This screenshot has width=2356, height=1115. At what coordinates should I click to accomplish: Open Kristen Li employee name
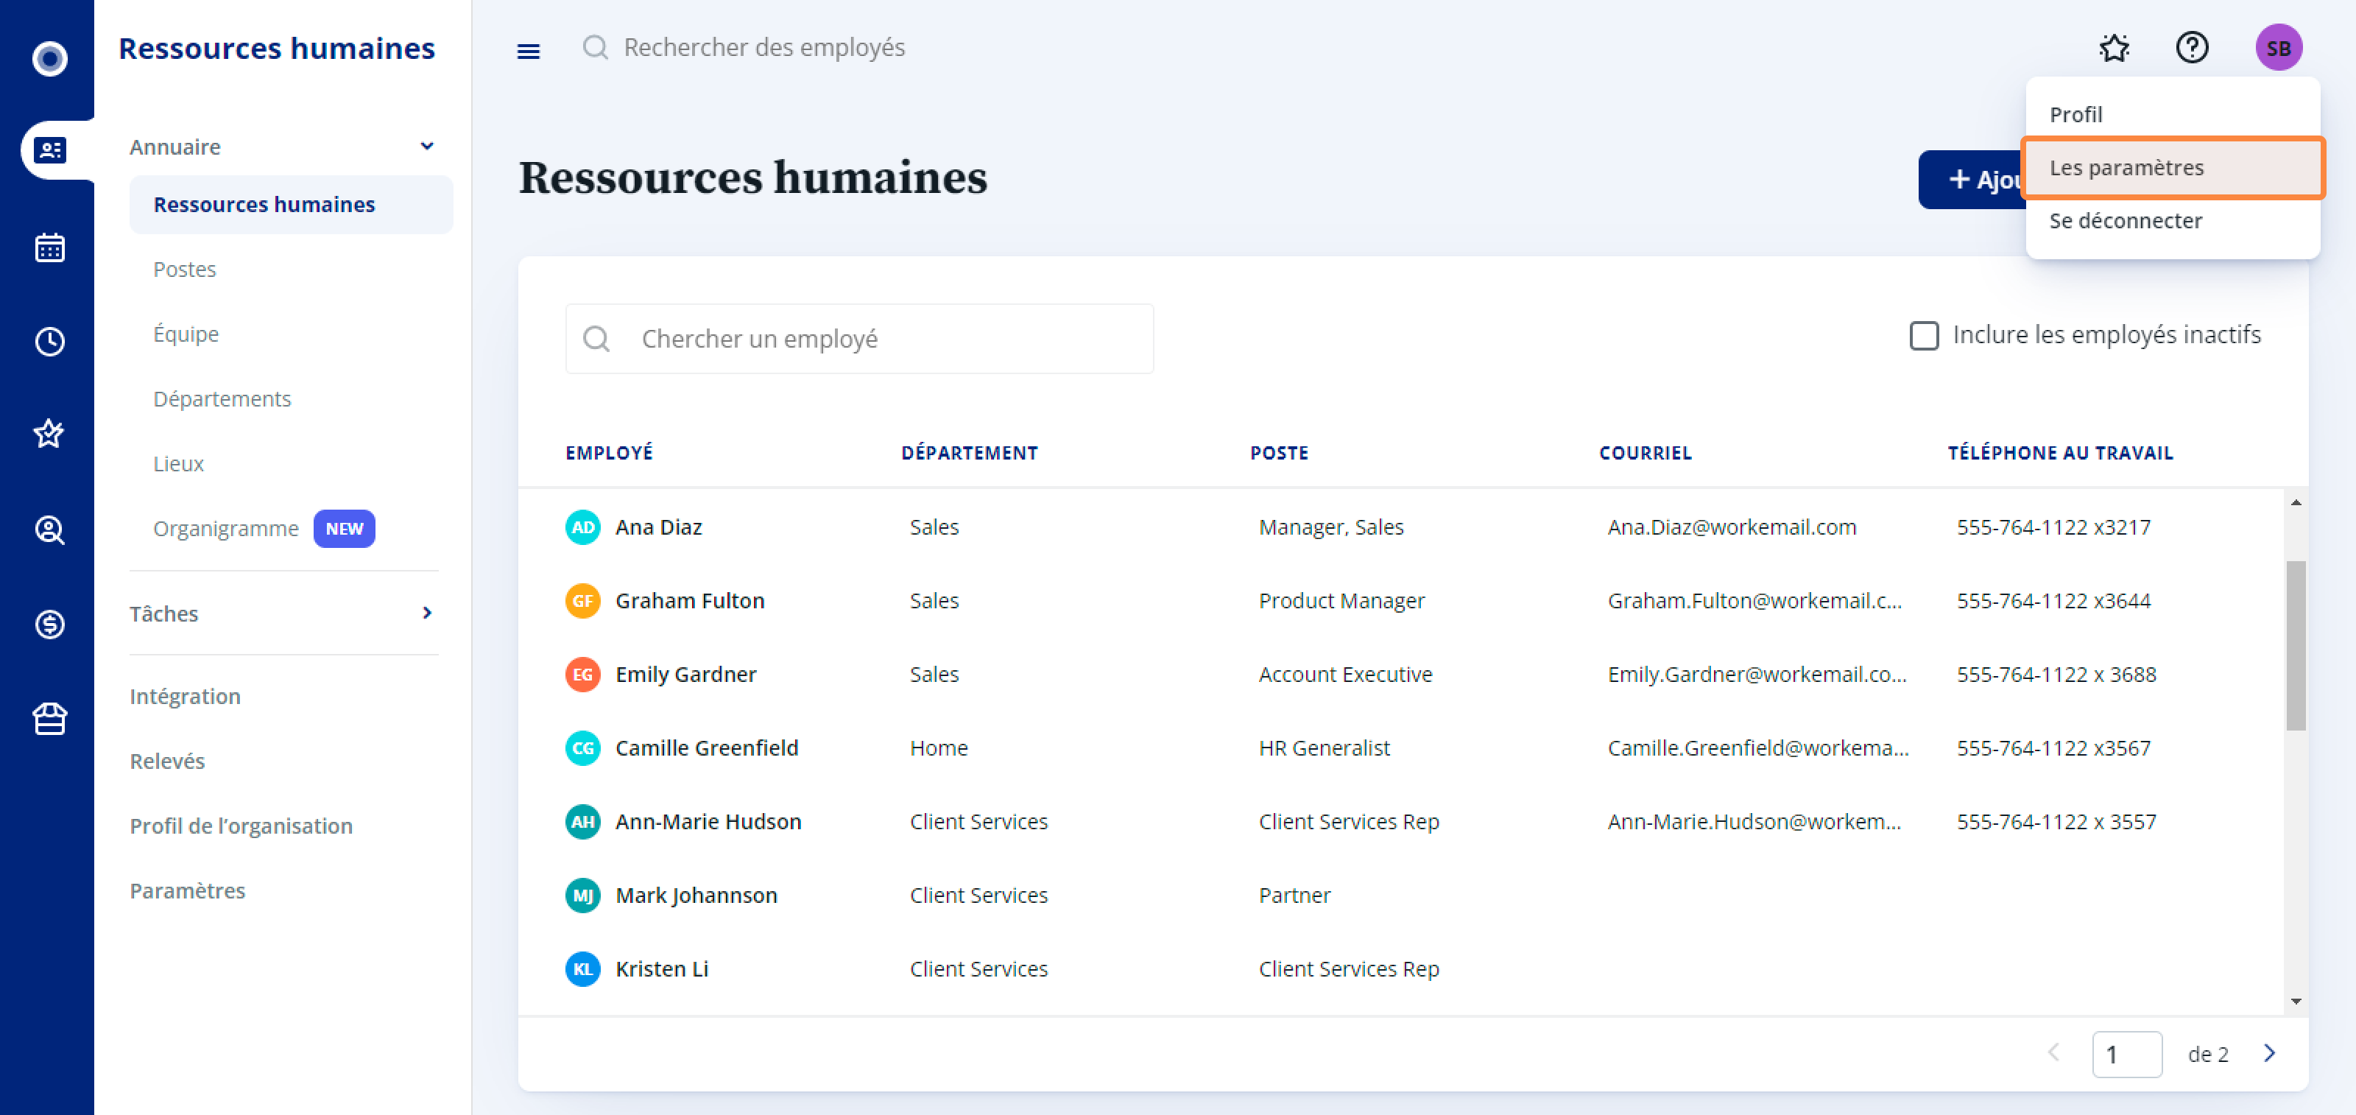(x=662, y=968)
